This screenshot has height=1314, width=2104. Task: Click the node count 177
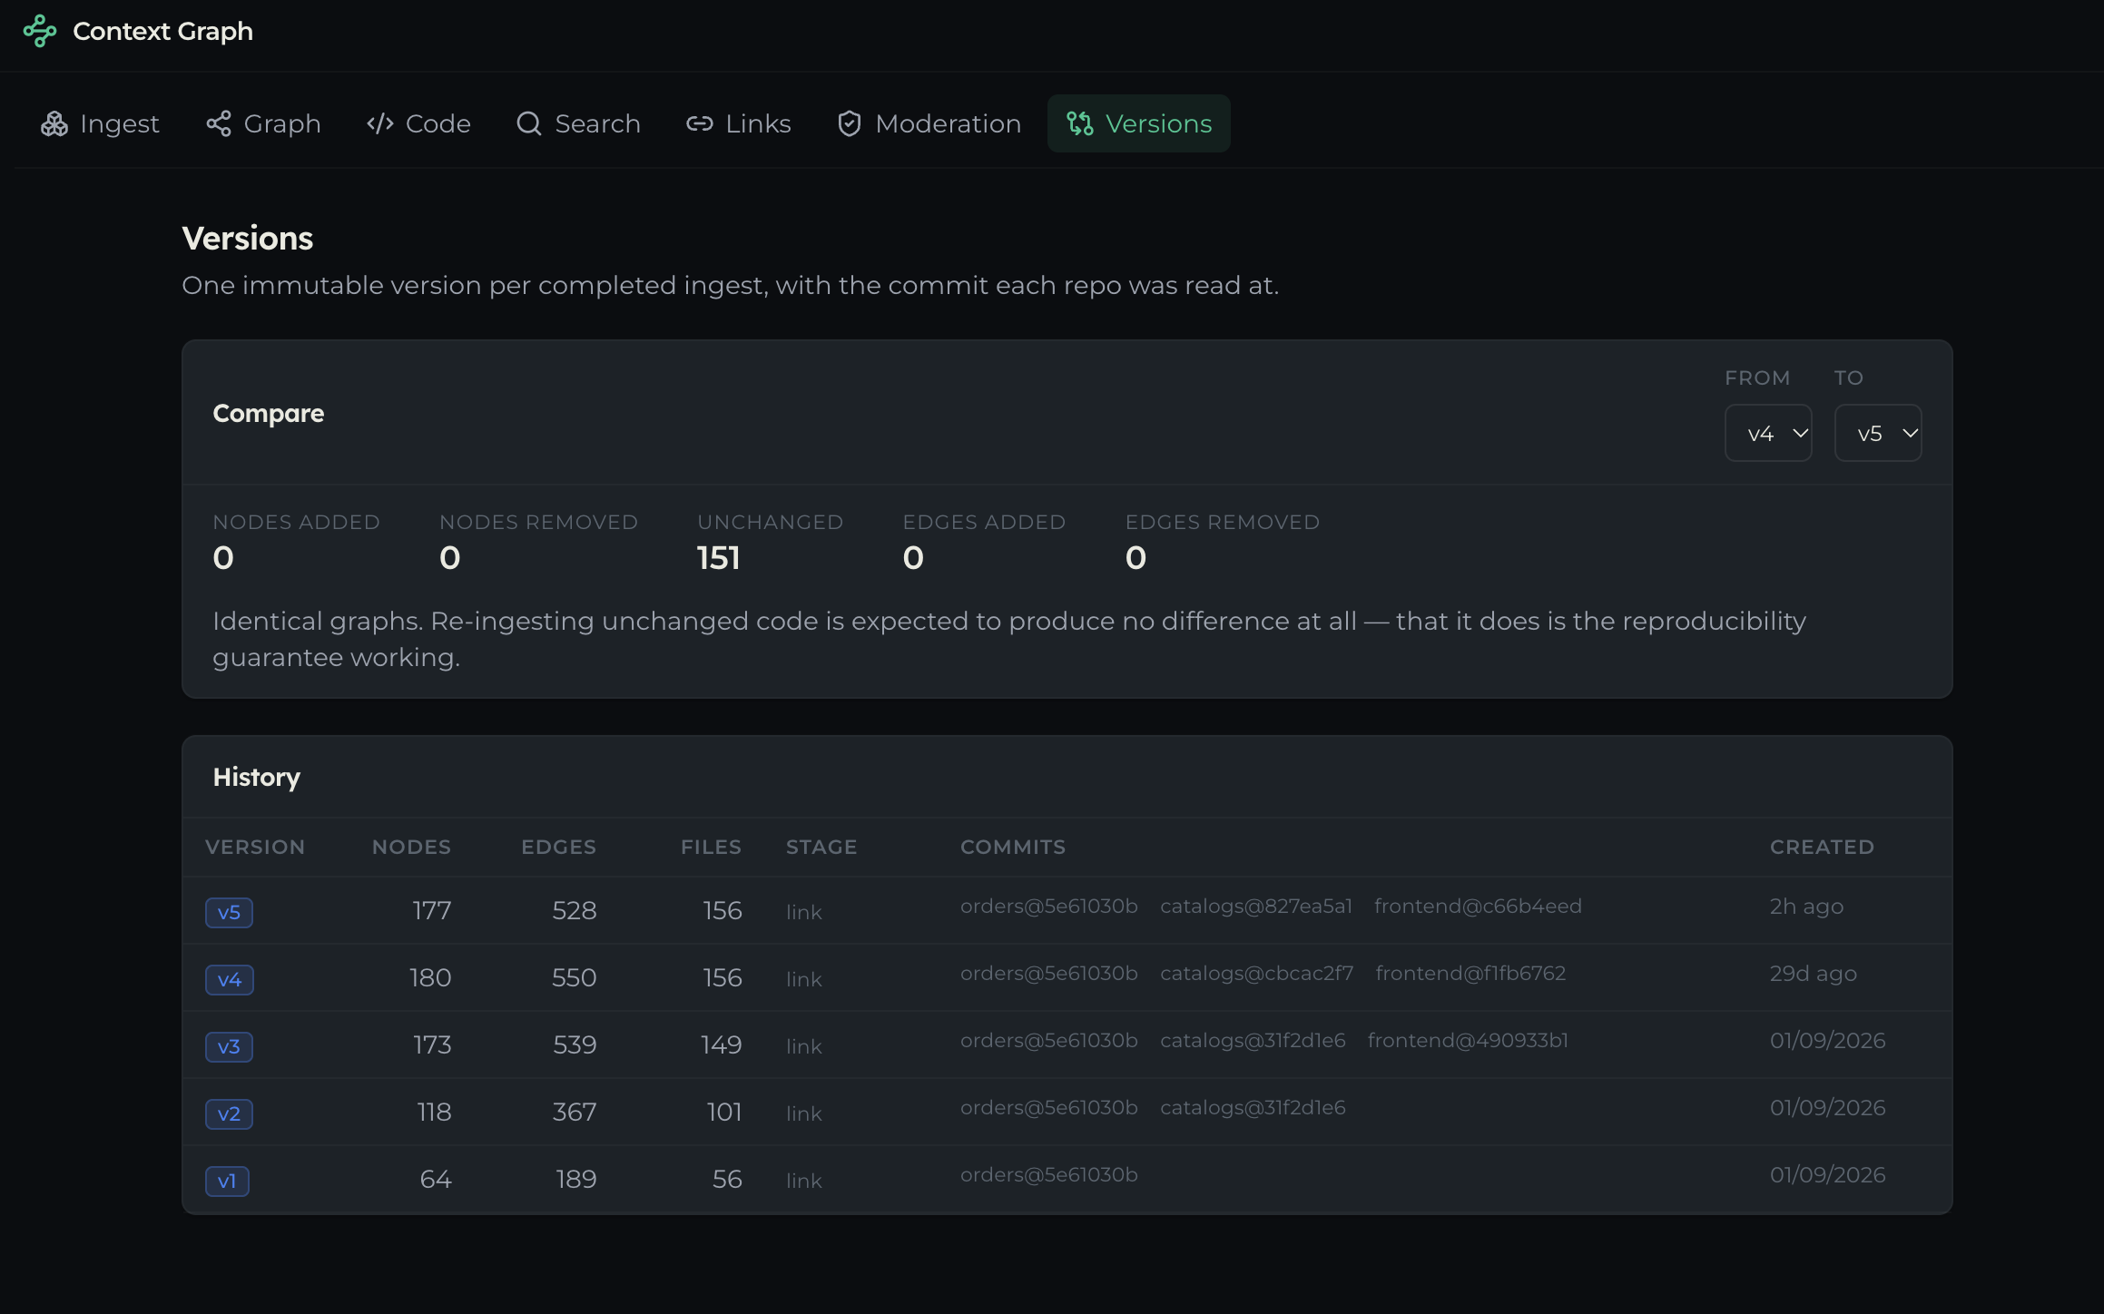[x=432, y=910]
